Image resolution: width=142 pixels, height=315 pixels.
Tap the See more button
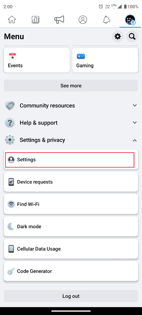(x=71, y=86)
